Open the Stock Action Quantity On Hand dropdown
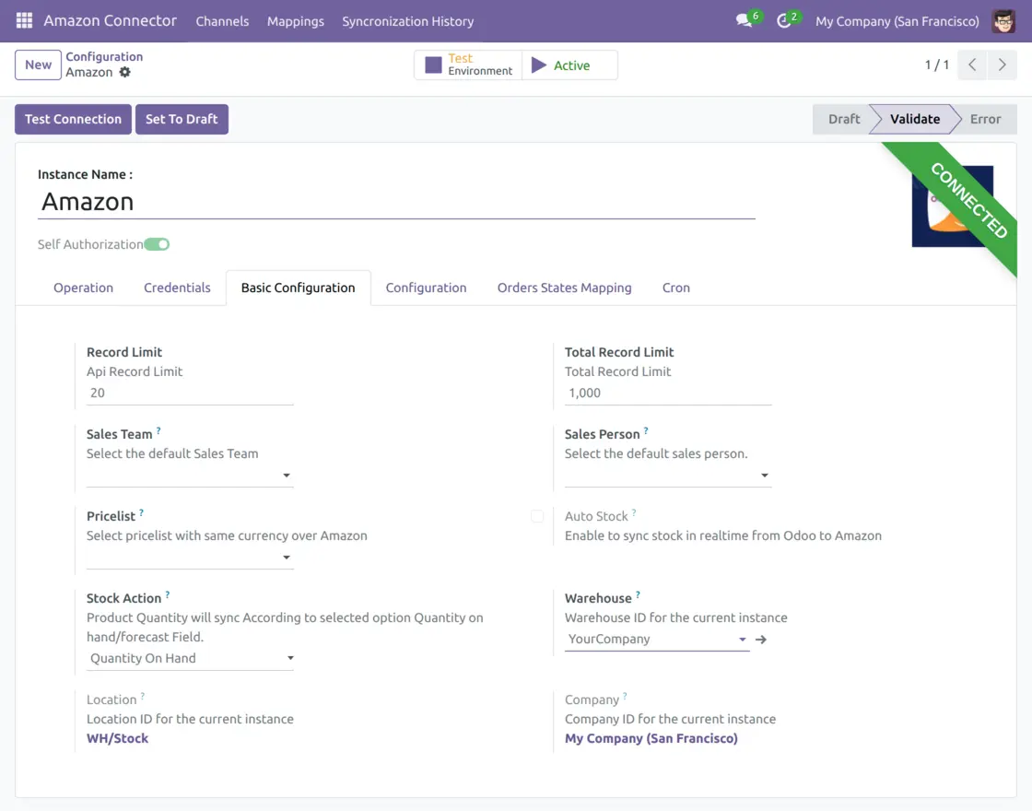This screenshot has height=811, width=1032. coord(190,658)
